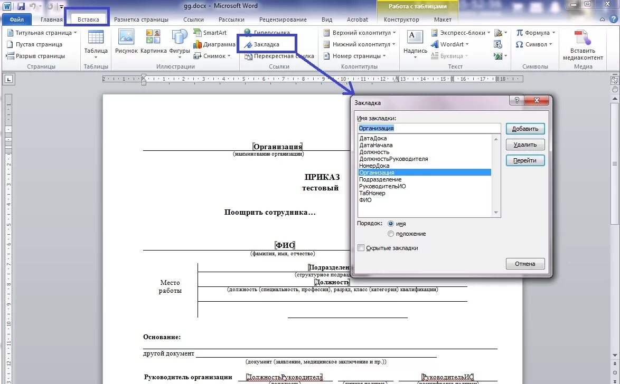Open the Макет table tools tab
Image resolution: width=620 pixels, height=384 pixels.
[x=443, y=20]
